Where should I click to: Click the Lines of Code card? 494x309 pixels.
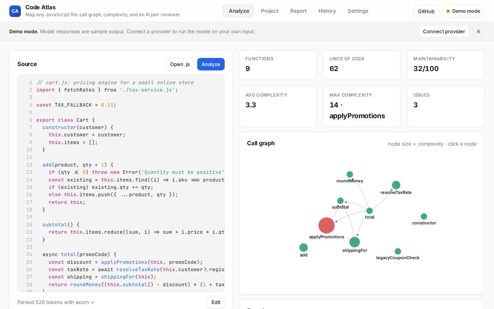[362, 65]
